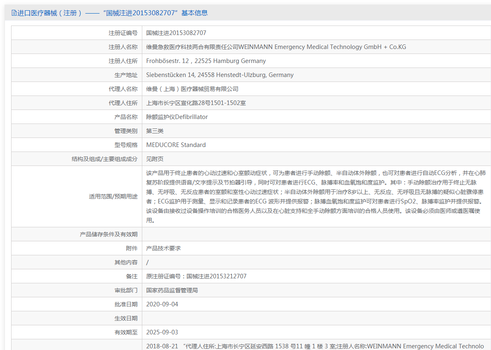Select product name 除颤监护仪Defibrillator
This screenshot has width=491, height=350.
(x=177, y=117)
